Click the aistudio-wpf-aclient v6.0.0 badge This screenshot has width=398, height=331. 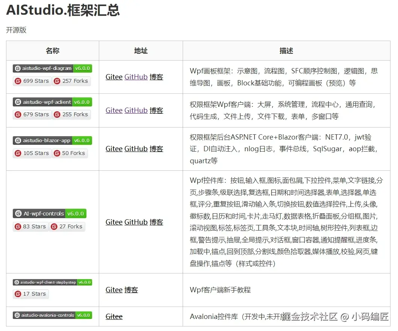point(52,102)
